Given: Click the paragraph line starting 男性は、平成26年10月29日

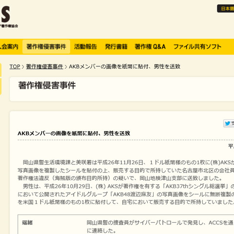Looking at the screenshot, I should coord(128,186).
